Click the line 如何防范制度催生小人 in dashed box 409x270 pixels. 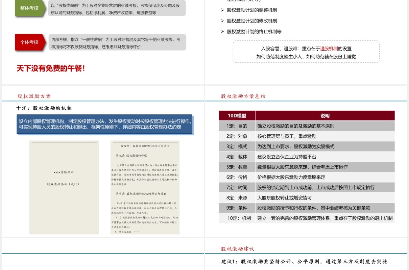(x=306, y=57)
